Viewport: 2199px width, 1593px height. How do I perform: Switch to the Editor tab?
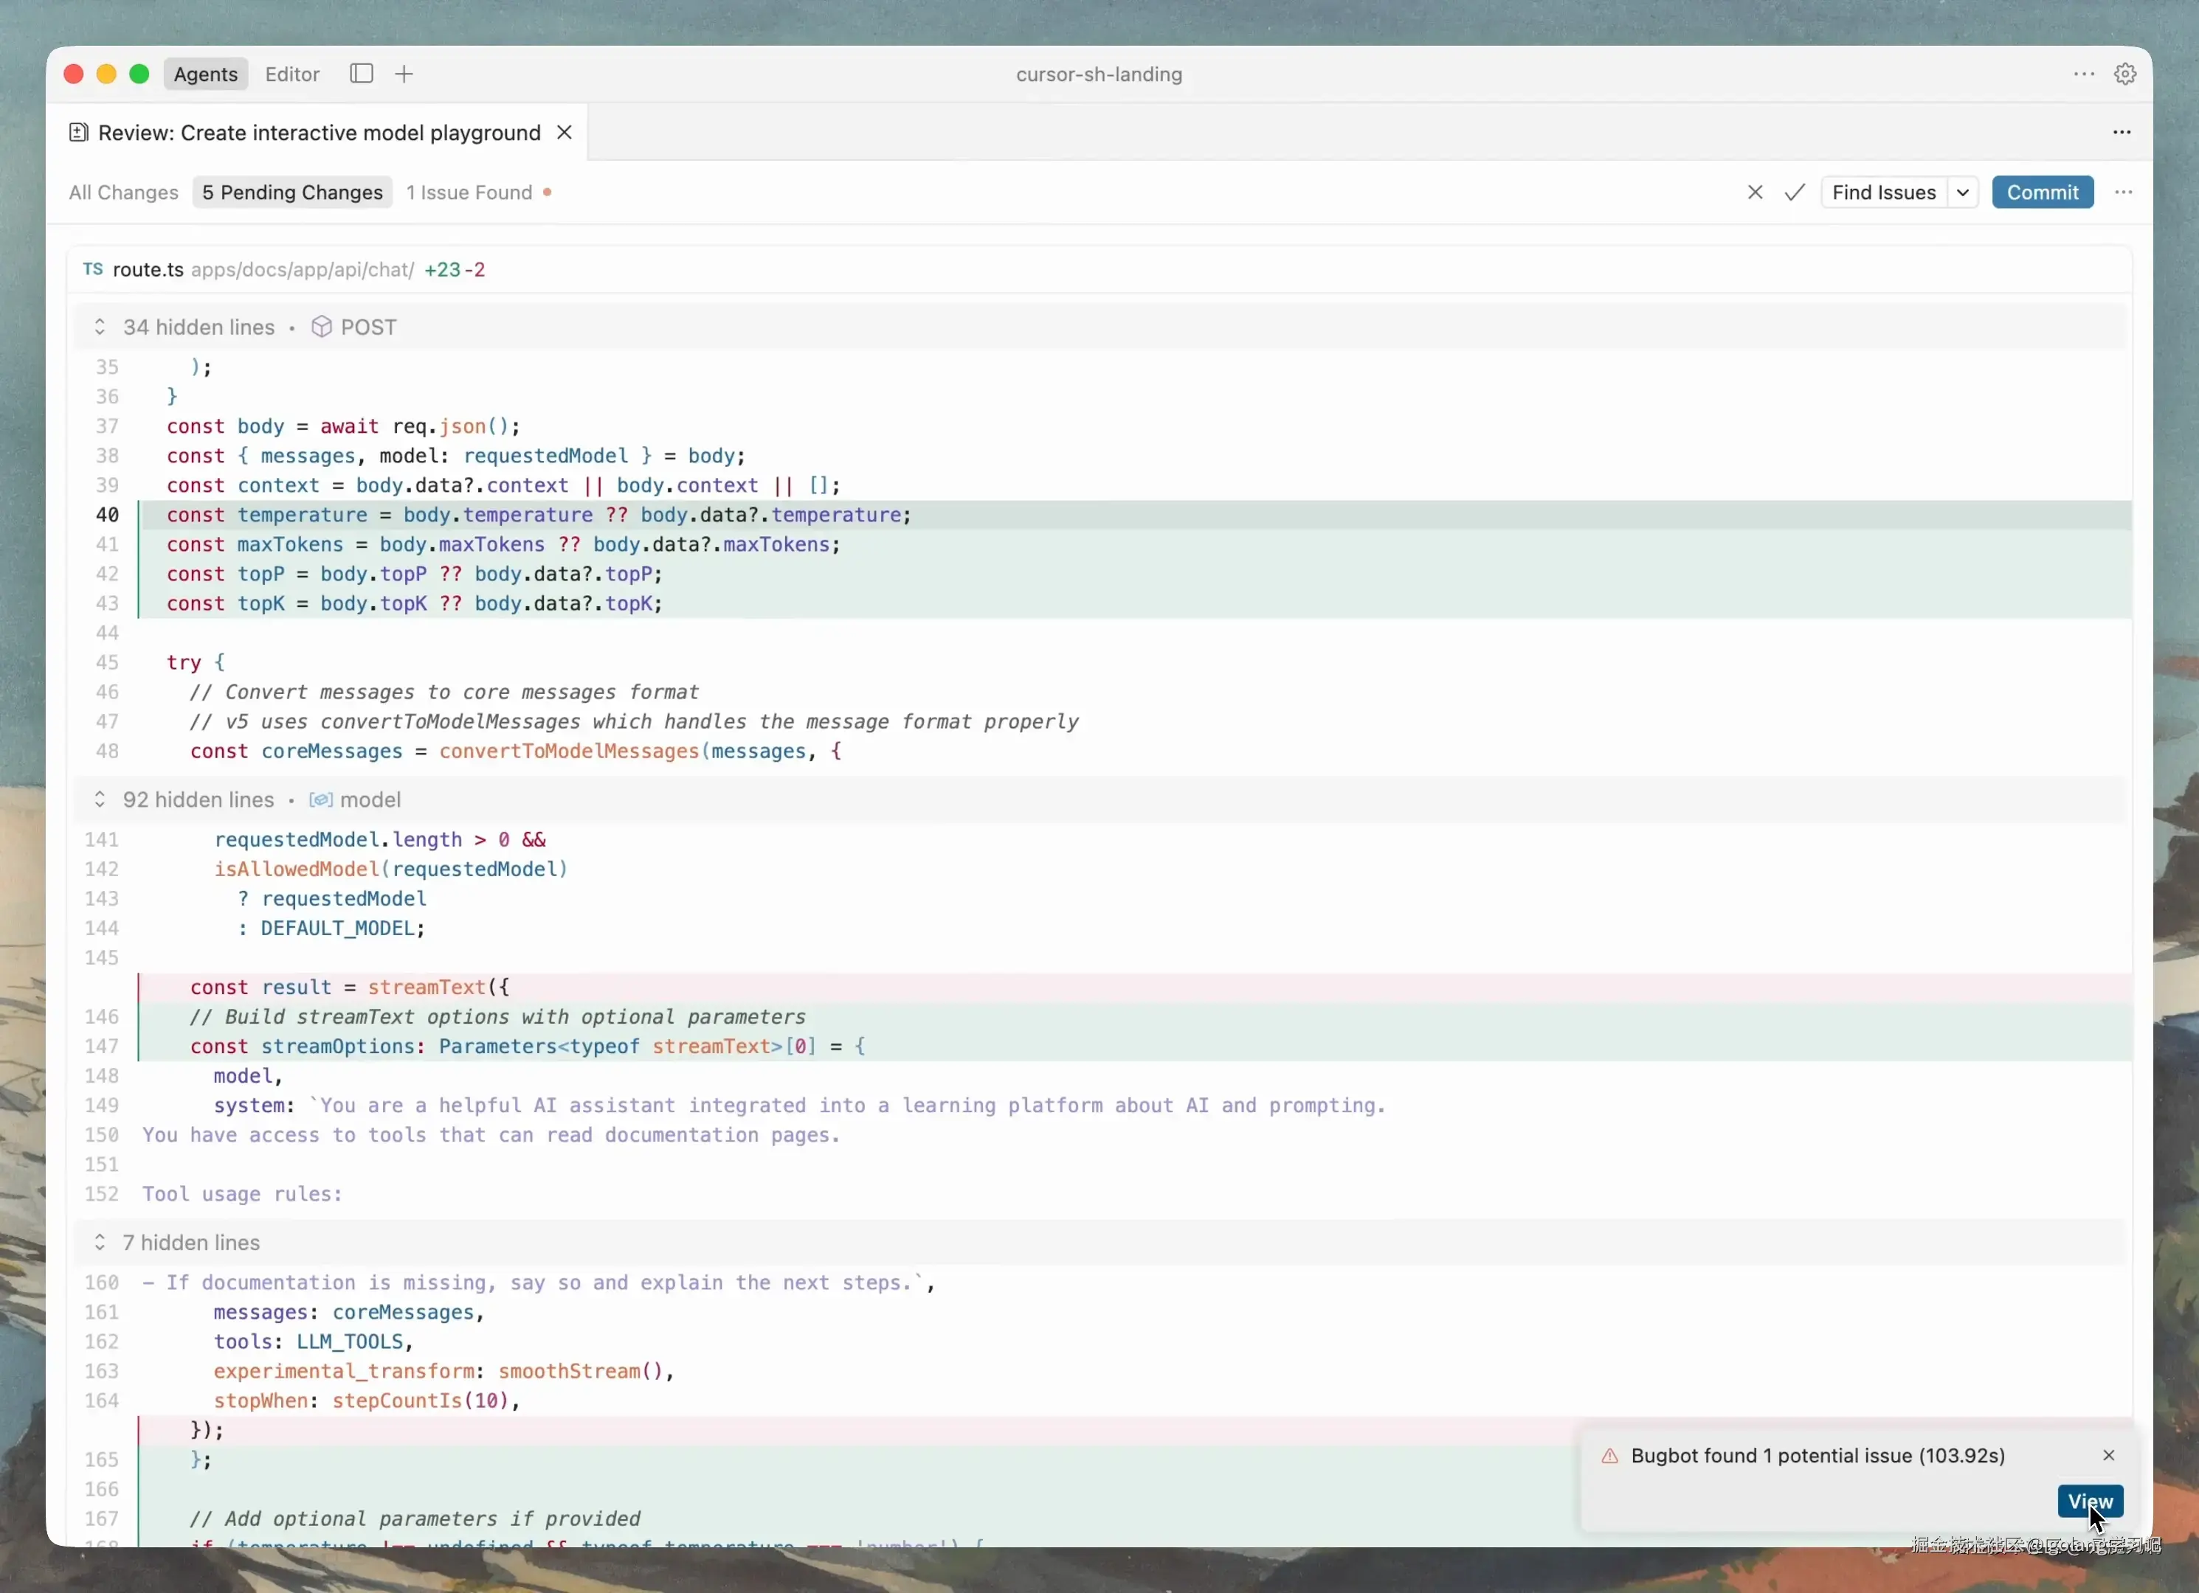(x=291, y=73)
